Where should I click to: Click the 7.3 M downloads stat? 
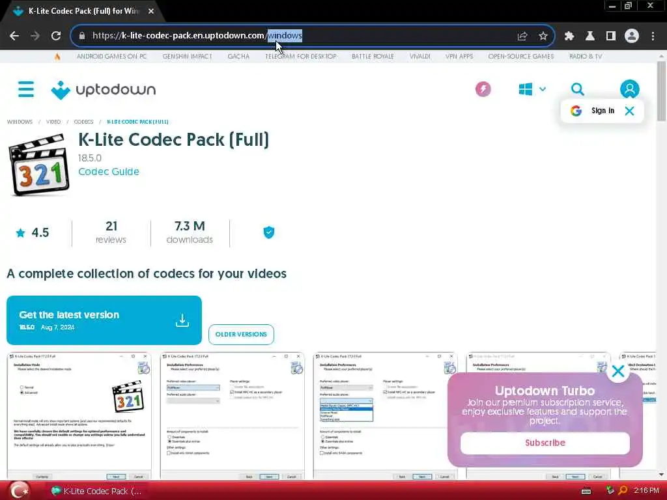pos(190,232)
